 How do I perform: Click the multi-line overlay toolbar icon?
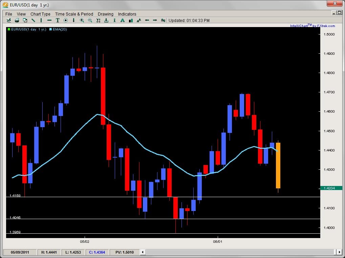pyautogui.click(x=163, y=20)
